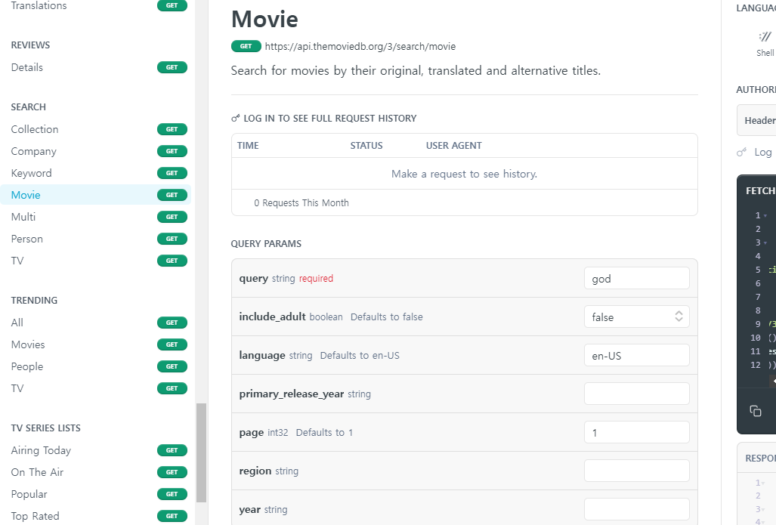Open include_adult dropdown set to false

coord(636,317)
